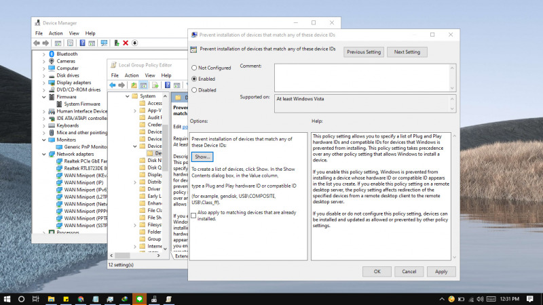Select System Firmware device in Device Manager
Viewport: 543px width, 305px height.
point(82,104)
